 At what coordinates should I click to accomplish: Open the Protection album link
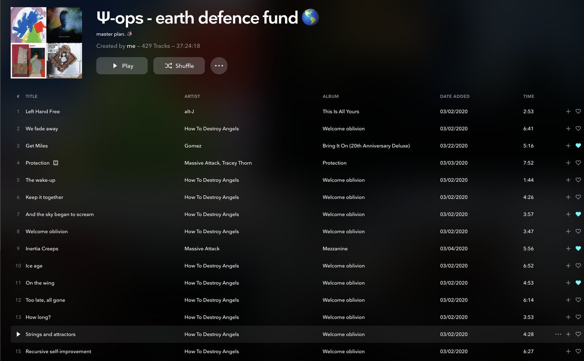(334, 163)
